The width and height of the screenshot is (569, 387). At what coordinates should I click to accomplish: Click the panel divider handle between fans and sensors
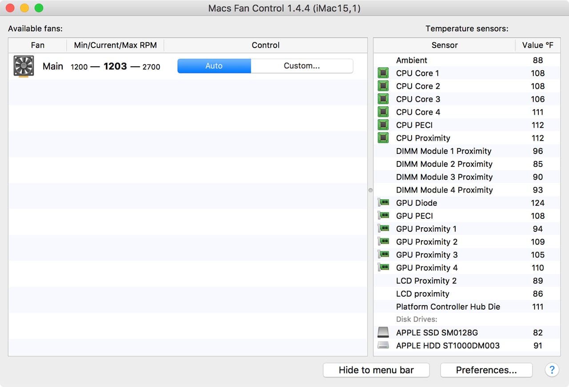370,190
